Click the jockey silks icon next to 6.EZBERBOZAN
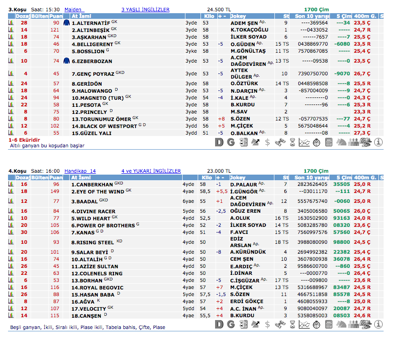 66,61
